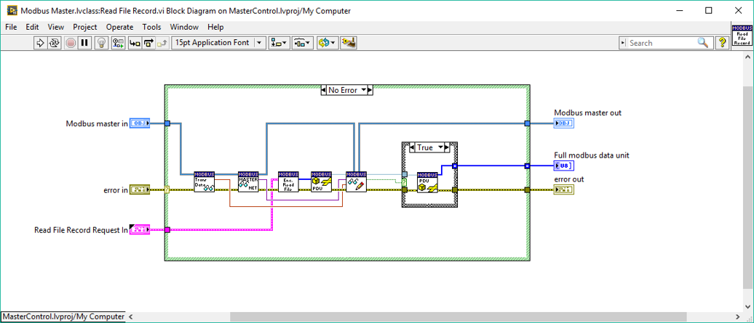
Task: Select the error out terminal
Action: click(x=563, y=189)
